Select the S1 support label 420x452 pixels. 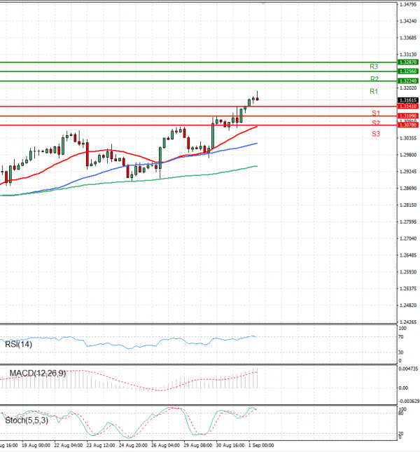coord(376,113)
